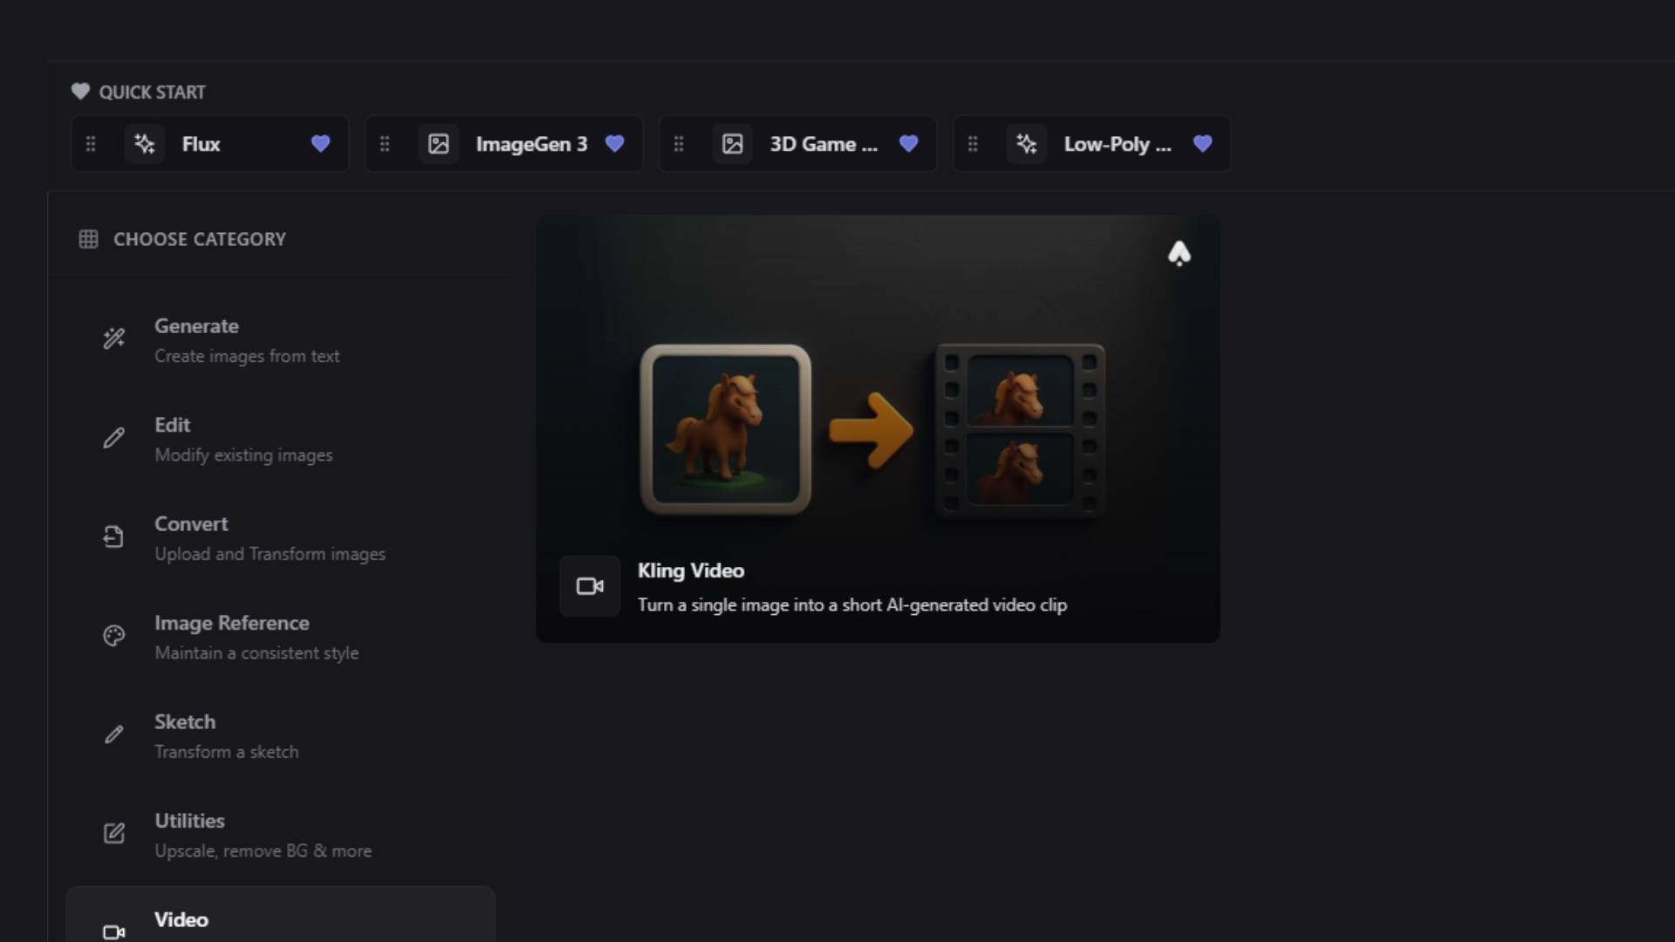Select the Utilities category
1675x942 pixels.
[x=280, y=835]
